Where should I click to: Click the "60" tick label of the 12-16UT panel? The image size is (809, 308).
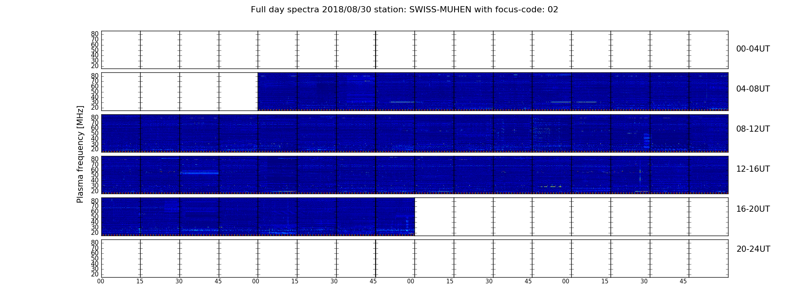[95, 170]
